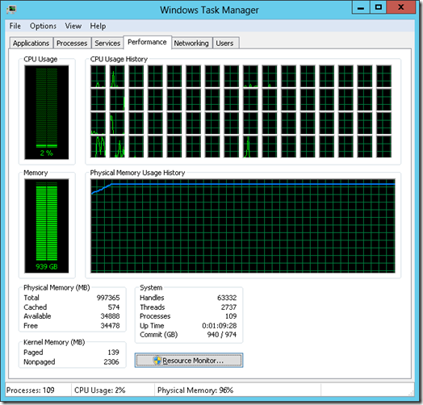
Task: Click the shield icon on Resource Monitor button
Action: 157,361
